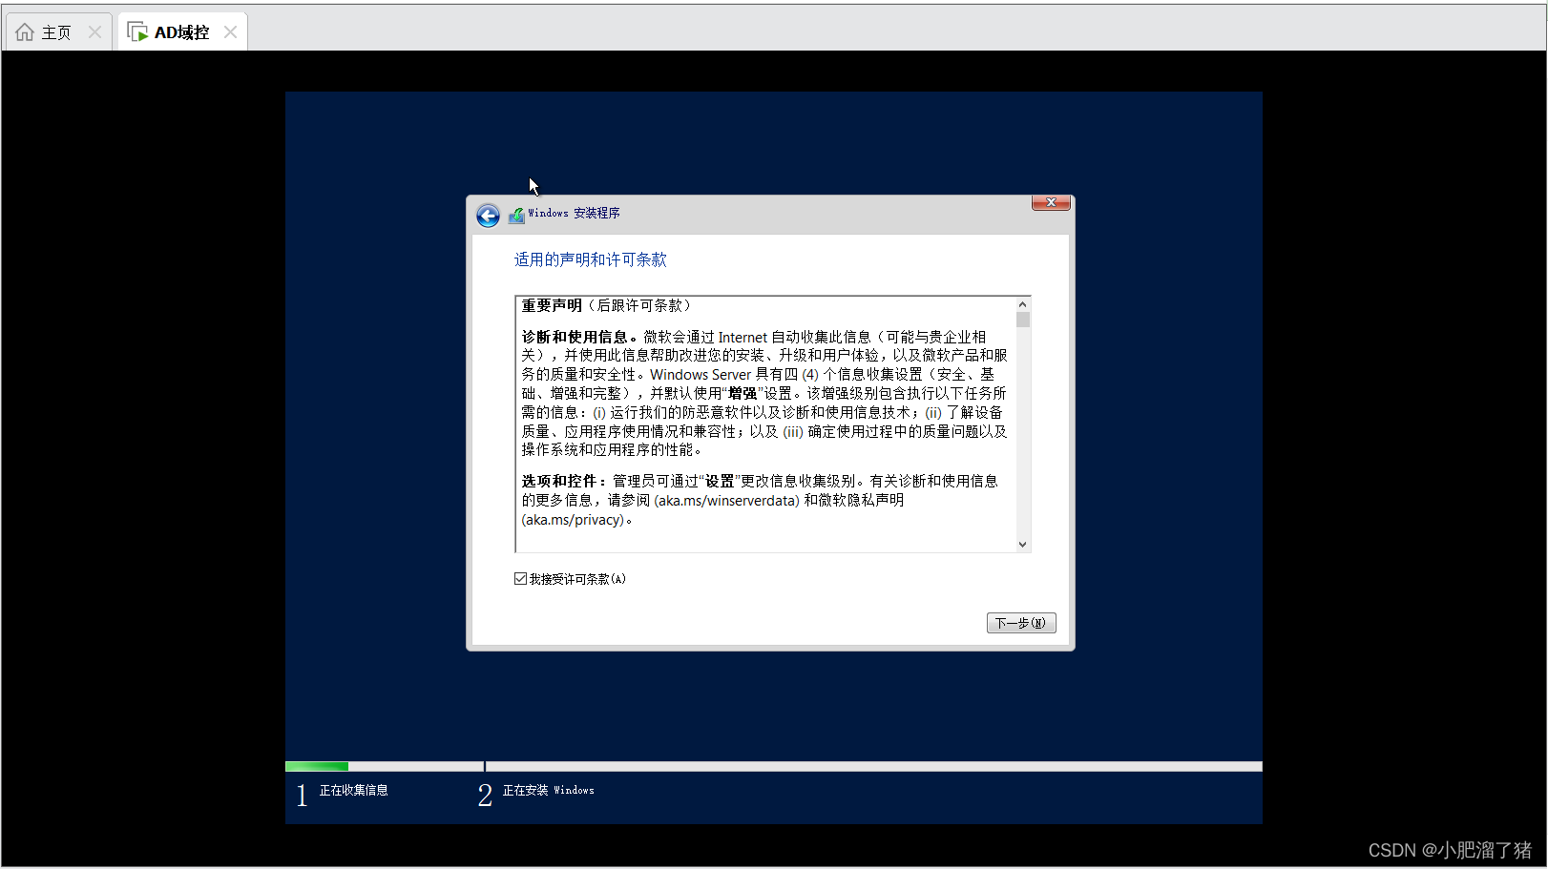Click the license scrollbar thumb
This screenshot has height=869, width=1548.
[x=1023, y=320]
